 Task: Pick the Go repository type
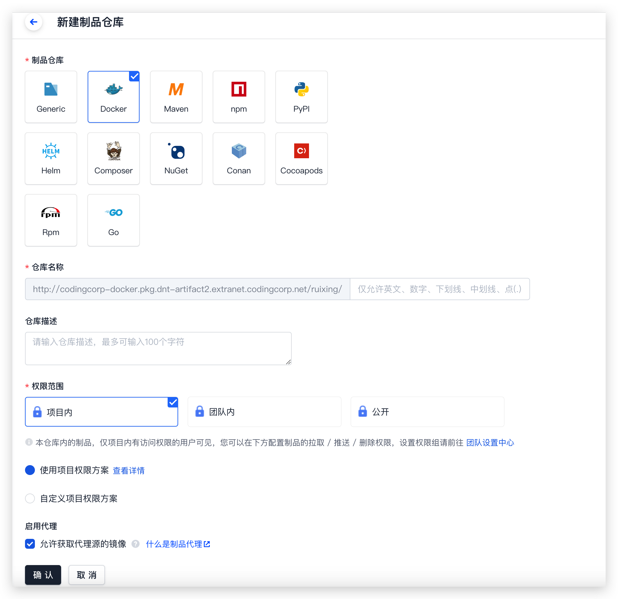(x=114, y=220)
